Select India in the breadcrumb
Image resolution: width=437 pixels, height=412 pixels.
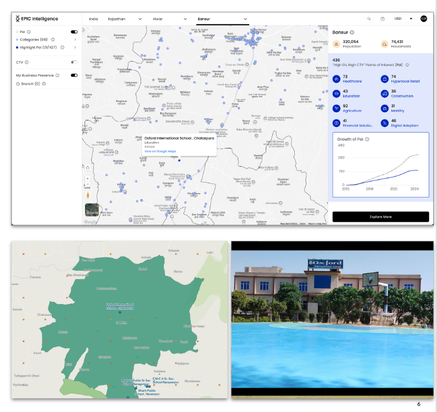pyautogui.click(x=93, y=19)
